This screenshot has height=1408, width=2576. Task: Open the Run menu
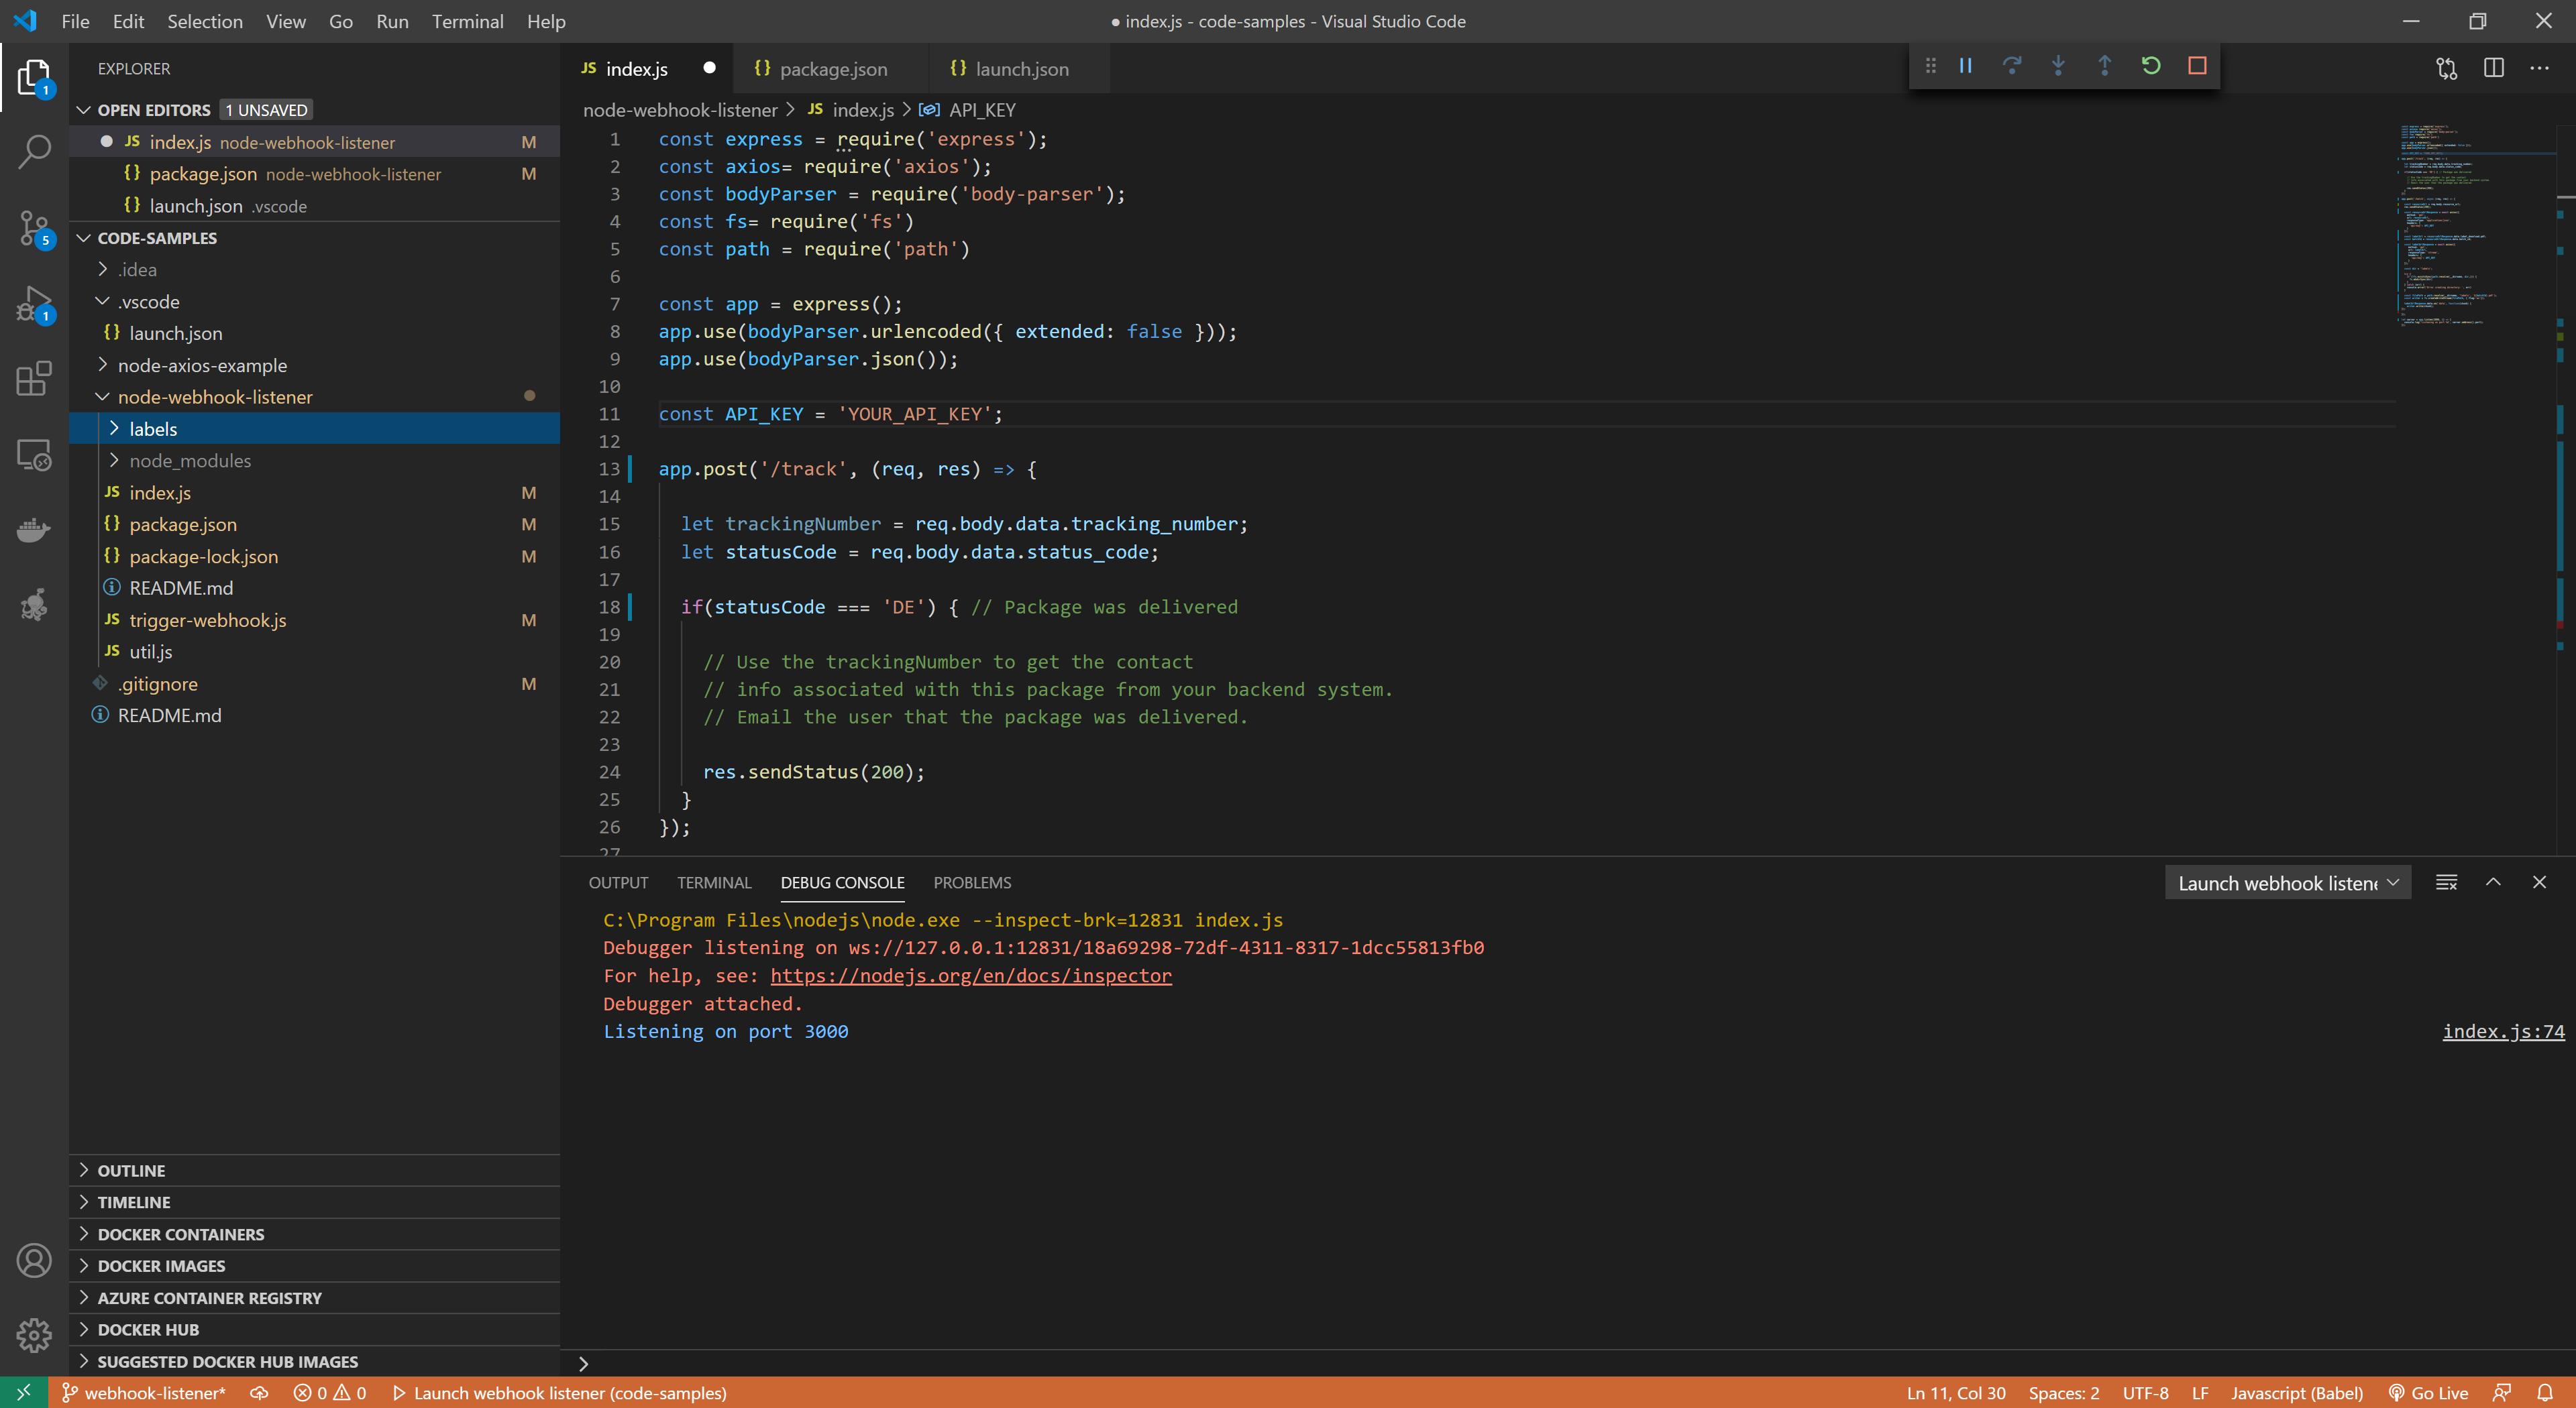[392, 21]
